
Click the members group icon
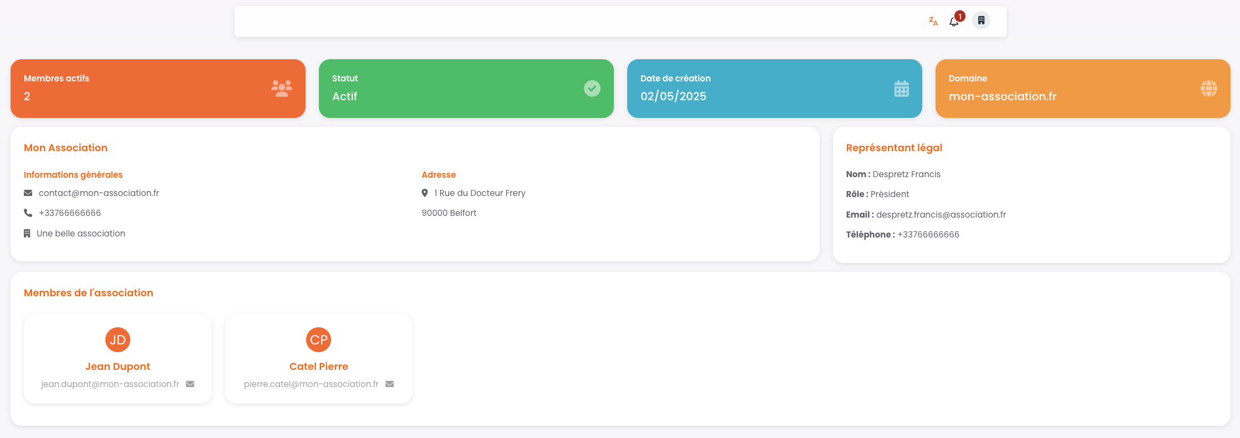(x=282, y=89)
